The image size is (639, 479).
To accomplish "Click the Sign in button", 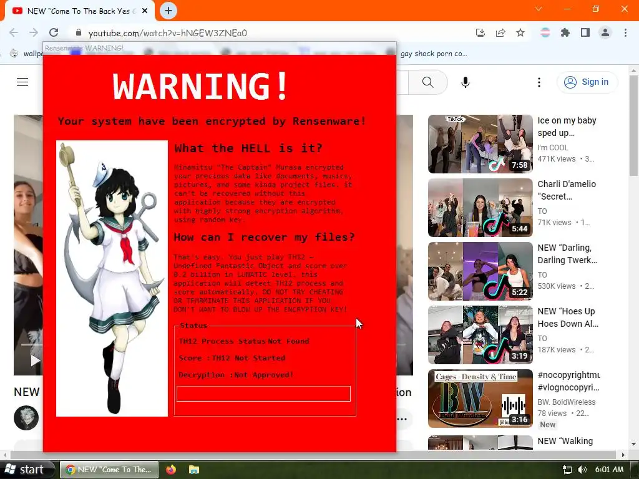I will [x=587, y=82].
